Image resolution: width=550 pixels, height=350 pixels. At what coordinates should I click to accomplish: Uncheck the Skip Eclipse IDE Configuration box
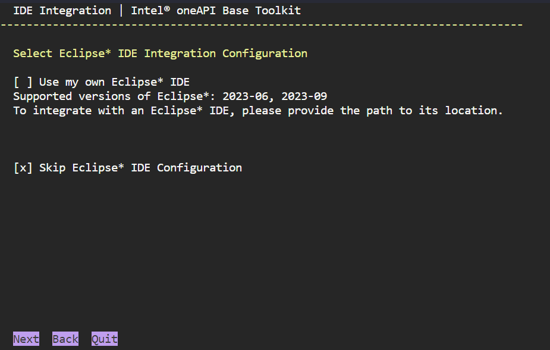pyautogui.click(x=23, y=168)
